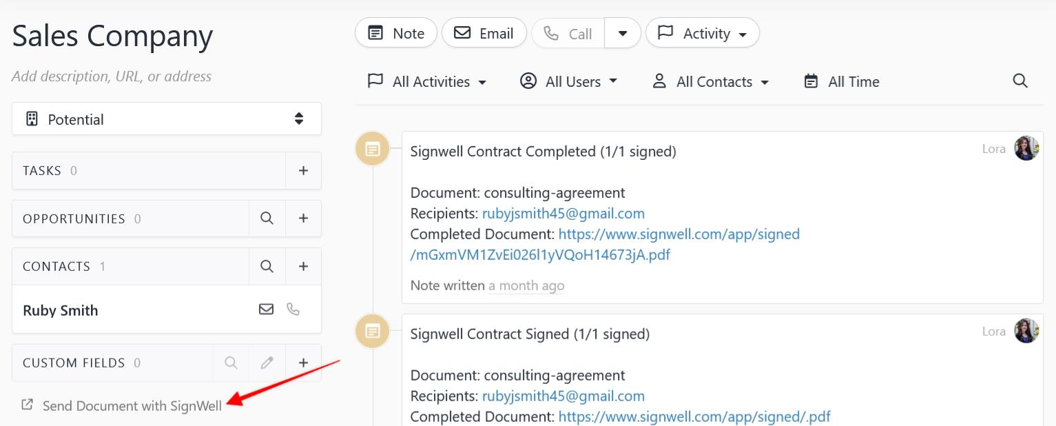This screenshot has height=426, width=1056.
Task: Click the email icon next to Ruby Smith
Action: [x=267, y=310]
